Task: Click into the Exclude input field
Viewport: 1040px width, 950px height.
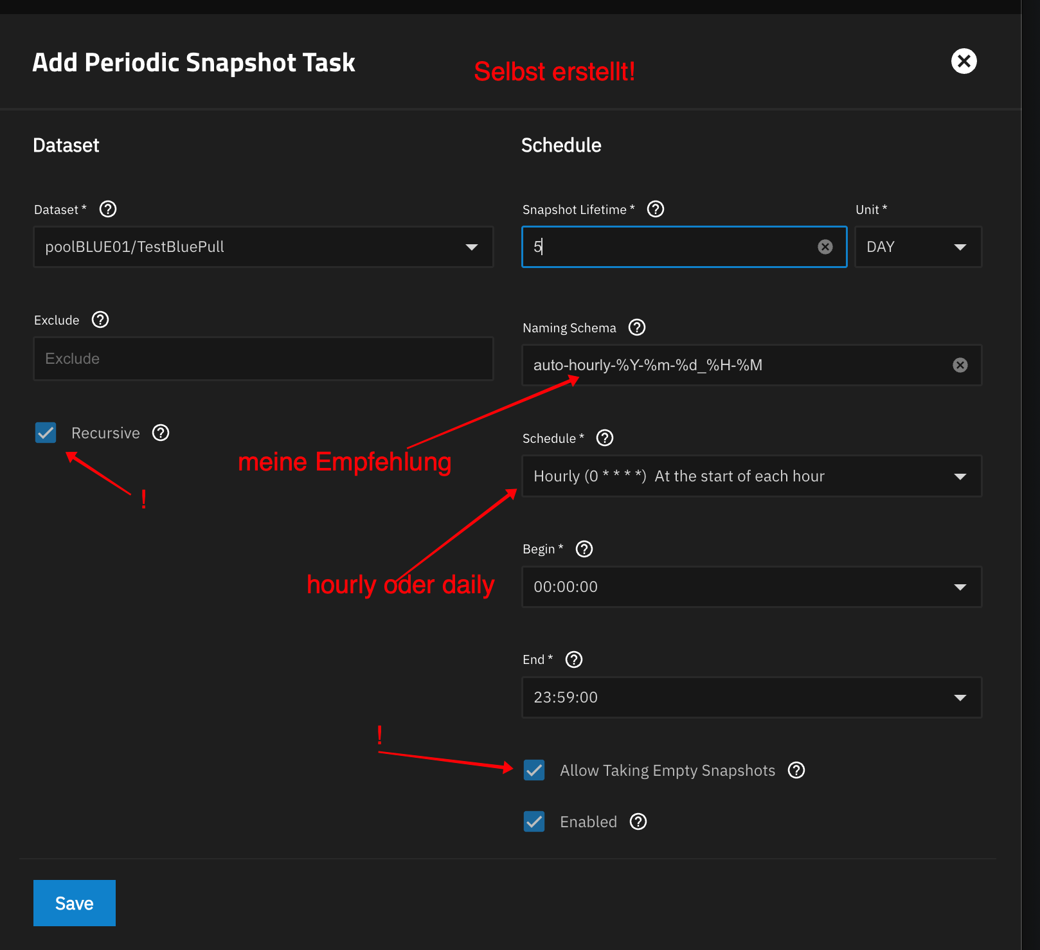Action: click(x=264, y=359)
